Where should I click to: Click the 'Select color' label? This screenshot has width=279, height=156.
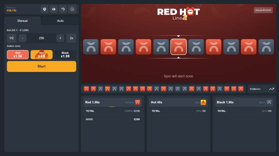[x=14, y=46]
